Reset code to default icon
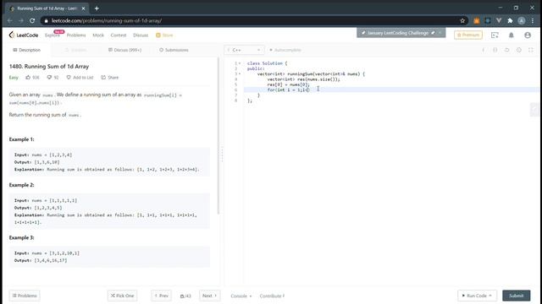The image size is (542, 304). [506, 50]
